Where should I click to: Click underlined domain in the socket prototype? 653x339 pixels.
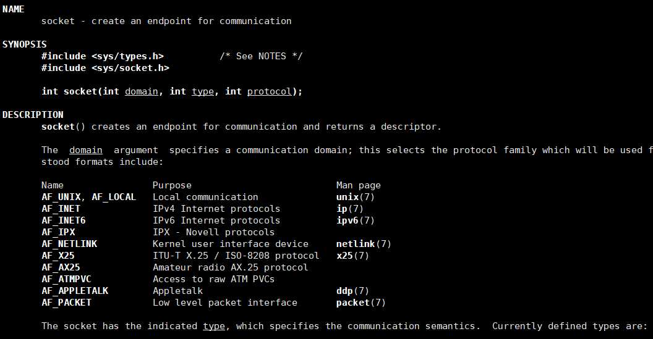pos(141,91)
